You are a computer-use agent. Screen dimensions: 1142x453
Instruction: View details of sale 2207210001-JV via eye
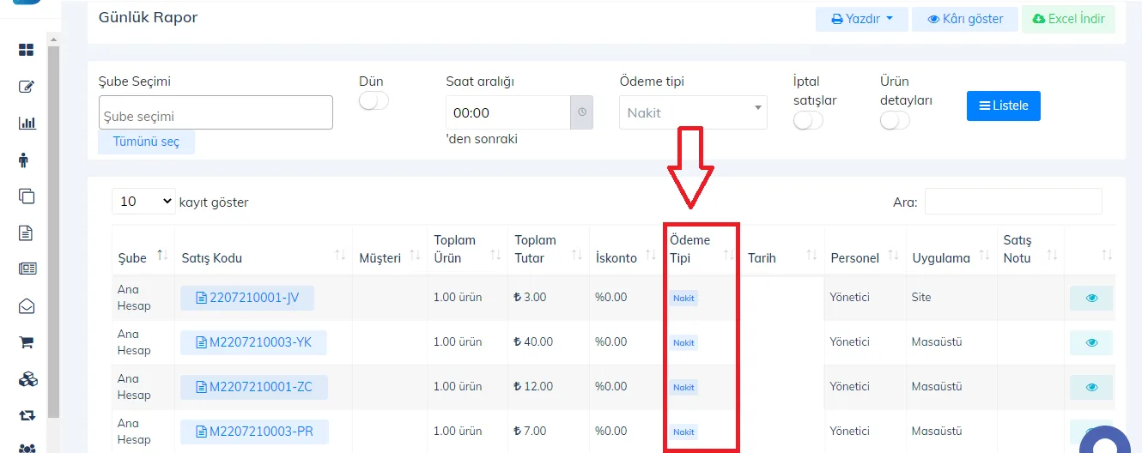1091,298
